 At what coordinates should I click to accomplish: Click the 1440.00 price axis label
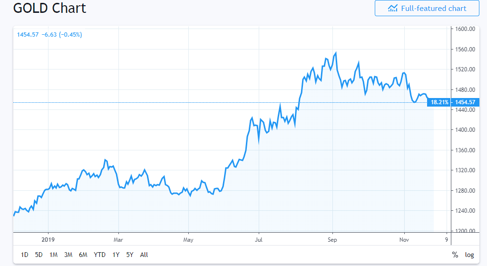(465, 110)
